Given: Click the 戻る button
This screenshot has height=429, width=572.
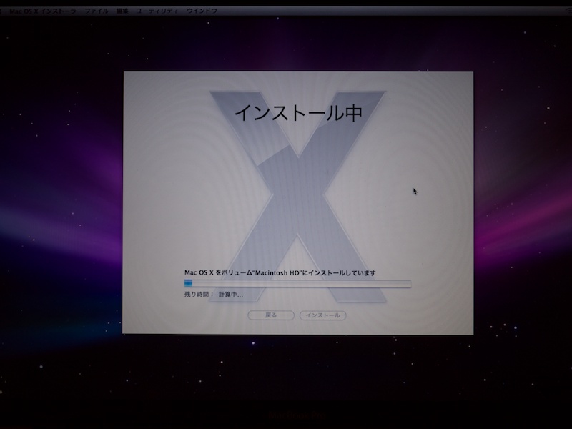Looking at the screenshot, I should click(271, 315).
